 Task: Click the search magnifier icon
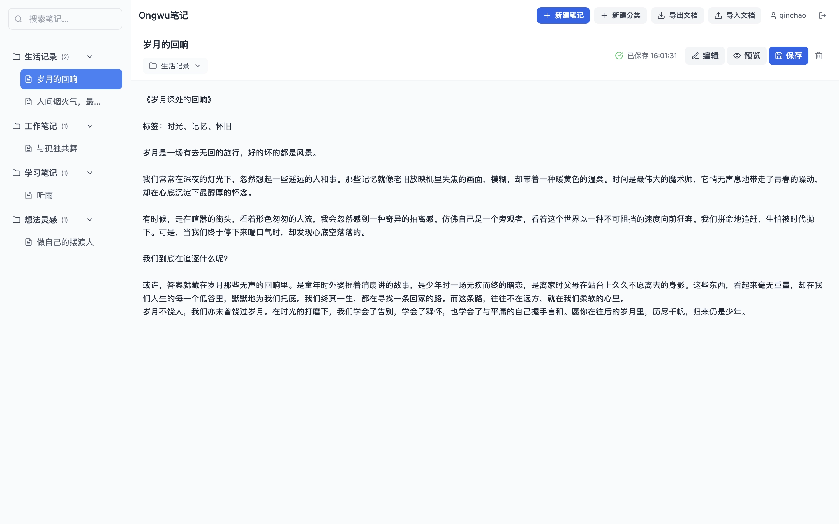pos(18,19)
